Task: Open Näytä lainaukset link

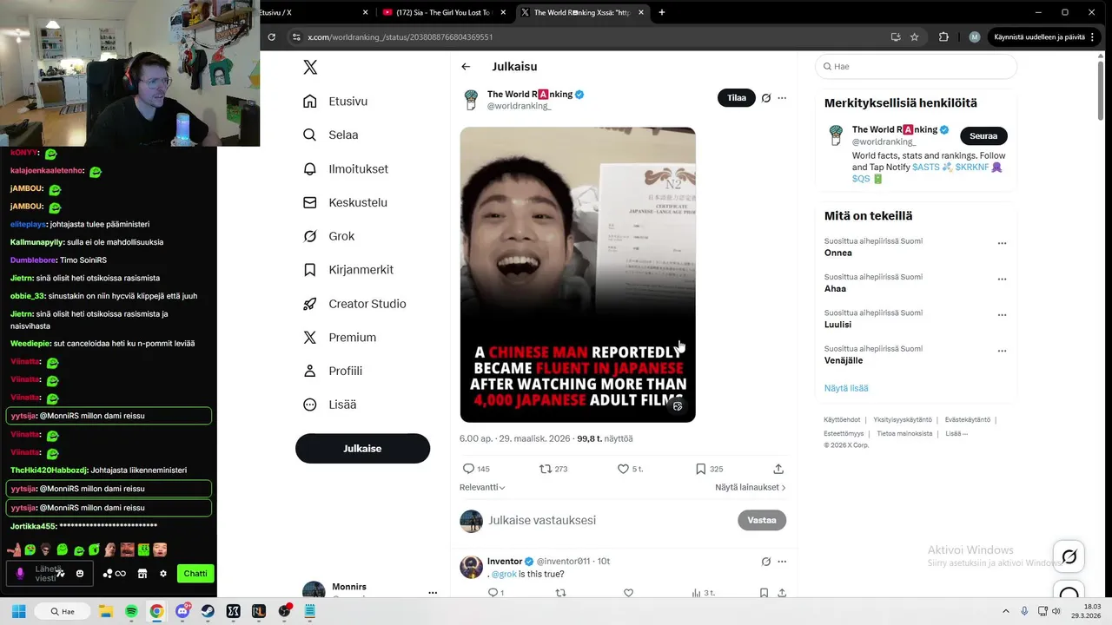Action: coord(751,488)
